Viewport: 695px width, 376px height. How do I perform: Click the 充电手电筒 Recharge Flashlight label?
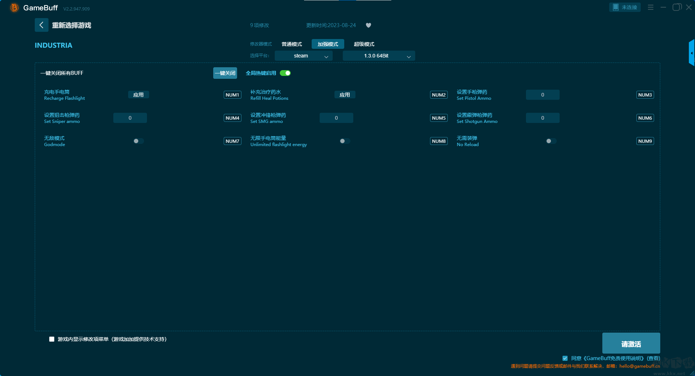pyautogui.click(x=64, y=95)
